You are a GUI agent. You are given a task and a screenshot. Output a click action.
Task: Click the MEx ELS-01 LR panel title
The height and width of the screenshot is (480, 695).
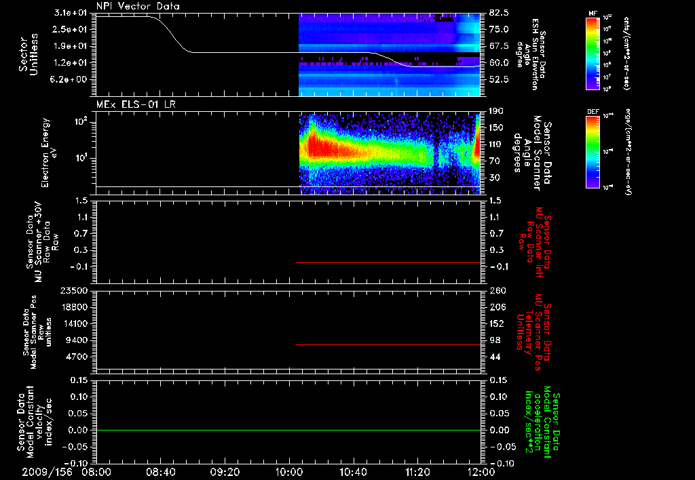(136, 104)
